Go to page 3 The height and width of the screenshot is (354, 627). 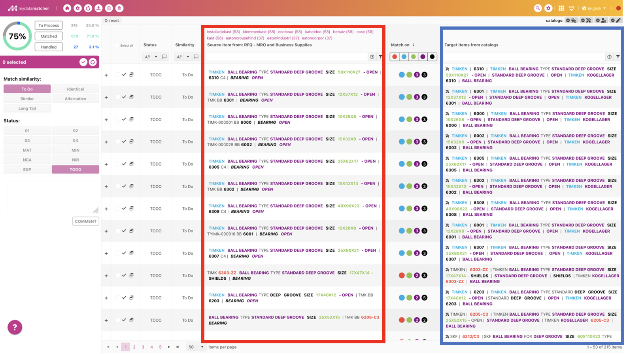pyautogui.click(x=143, y=347)
